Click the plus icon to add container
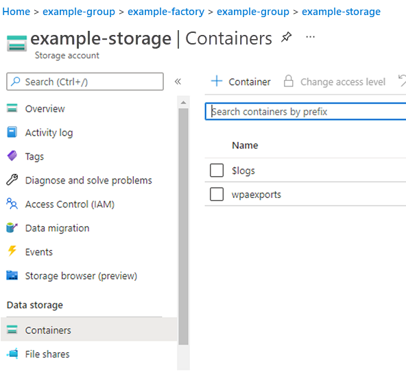 (x=217, y=81)
